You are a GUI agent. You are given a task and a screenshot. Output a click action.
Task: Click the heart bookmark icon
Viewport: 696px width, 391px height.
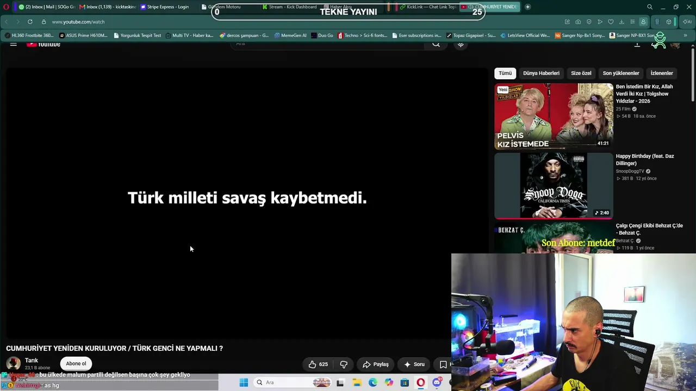611,22
